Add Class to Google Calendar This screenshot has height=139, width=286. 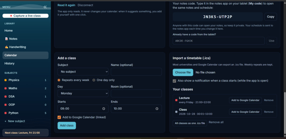pyautogui.click(x=245, y=112)
